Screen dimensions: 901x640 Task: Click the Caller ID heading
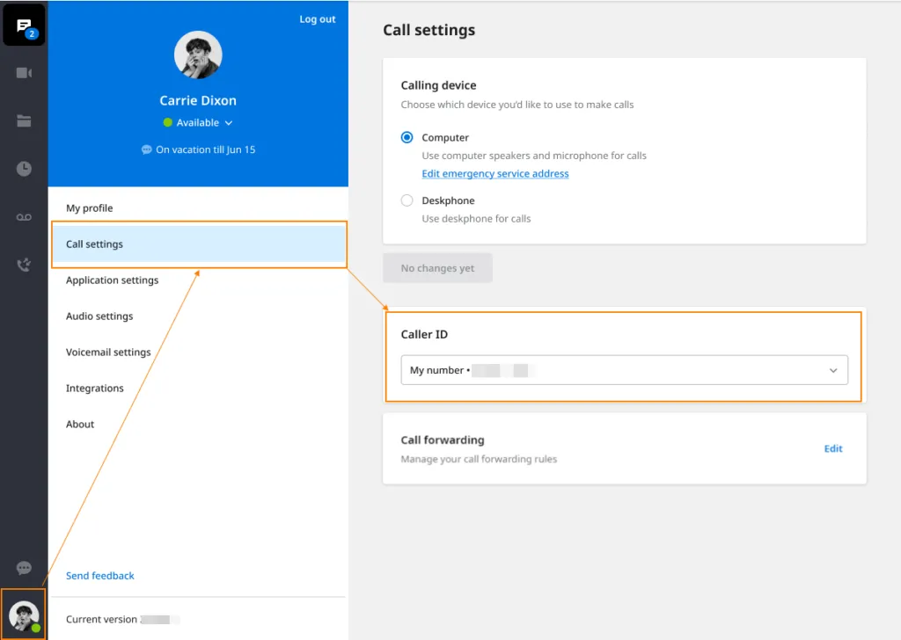[x=424, y=335]
